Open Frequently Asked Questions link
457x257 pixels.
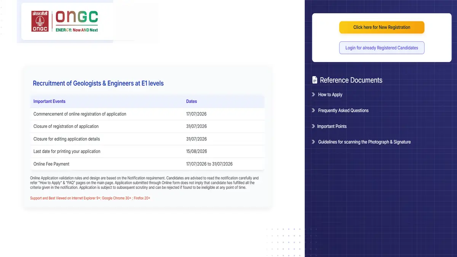coord(344,110)
